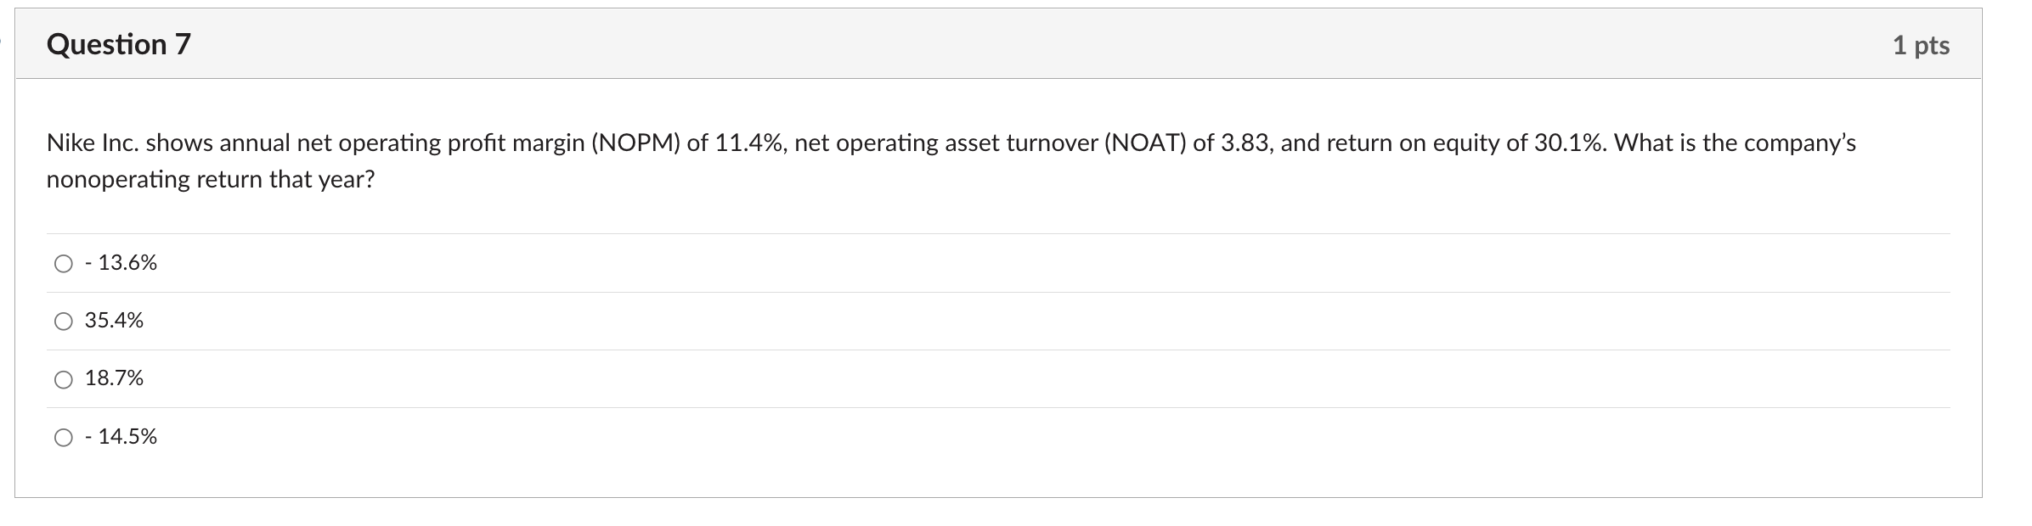Choose the 35.4% radio option
Viewport: 2032px width, 526px height.
click(x=64, y=322)
